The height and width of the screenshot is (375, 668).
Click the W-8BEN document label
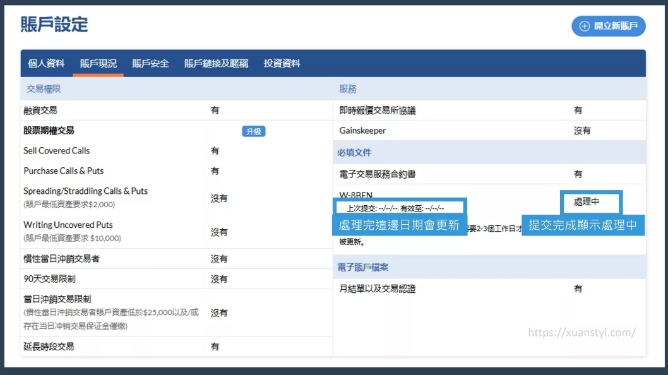pos(355,194)
